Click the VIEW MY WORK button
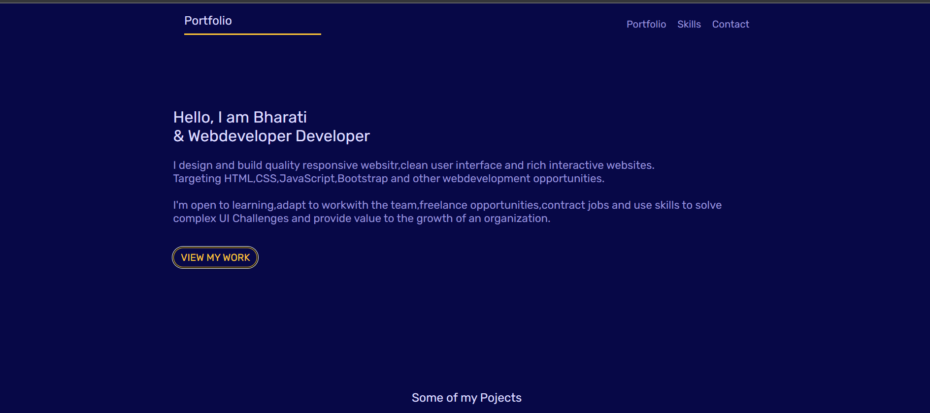The height and width of the screenshot is (413, 930). pos(215,257)
